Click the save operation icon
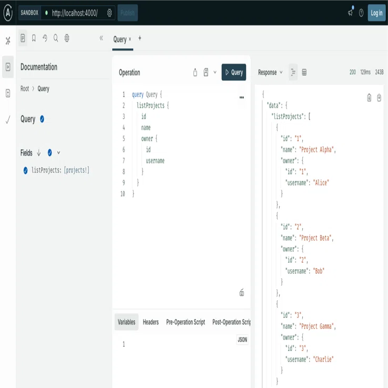The height and width of the screenshot is (388, 388). (206, 72)
